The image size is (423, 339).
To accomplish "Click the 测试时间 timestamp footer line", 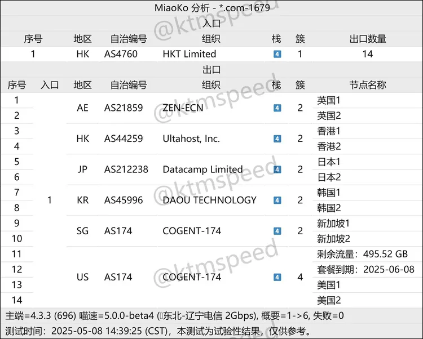I will tap(158, 331).
